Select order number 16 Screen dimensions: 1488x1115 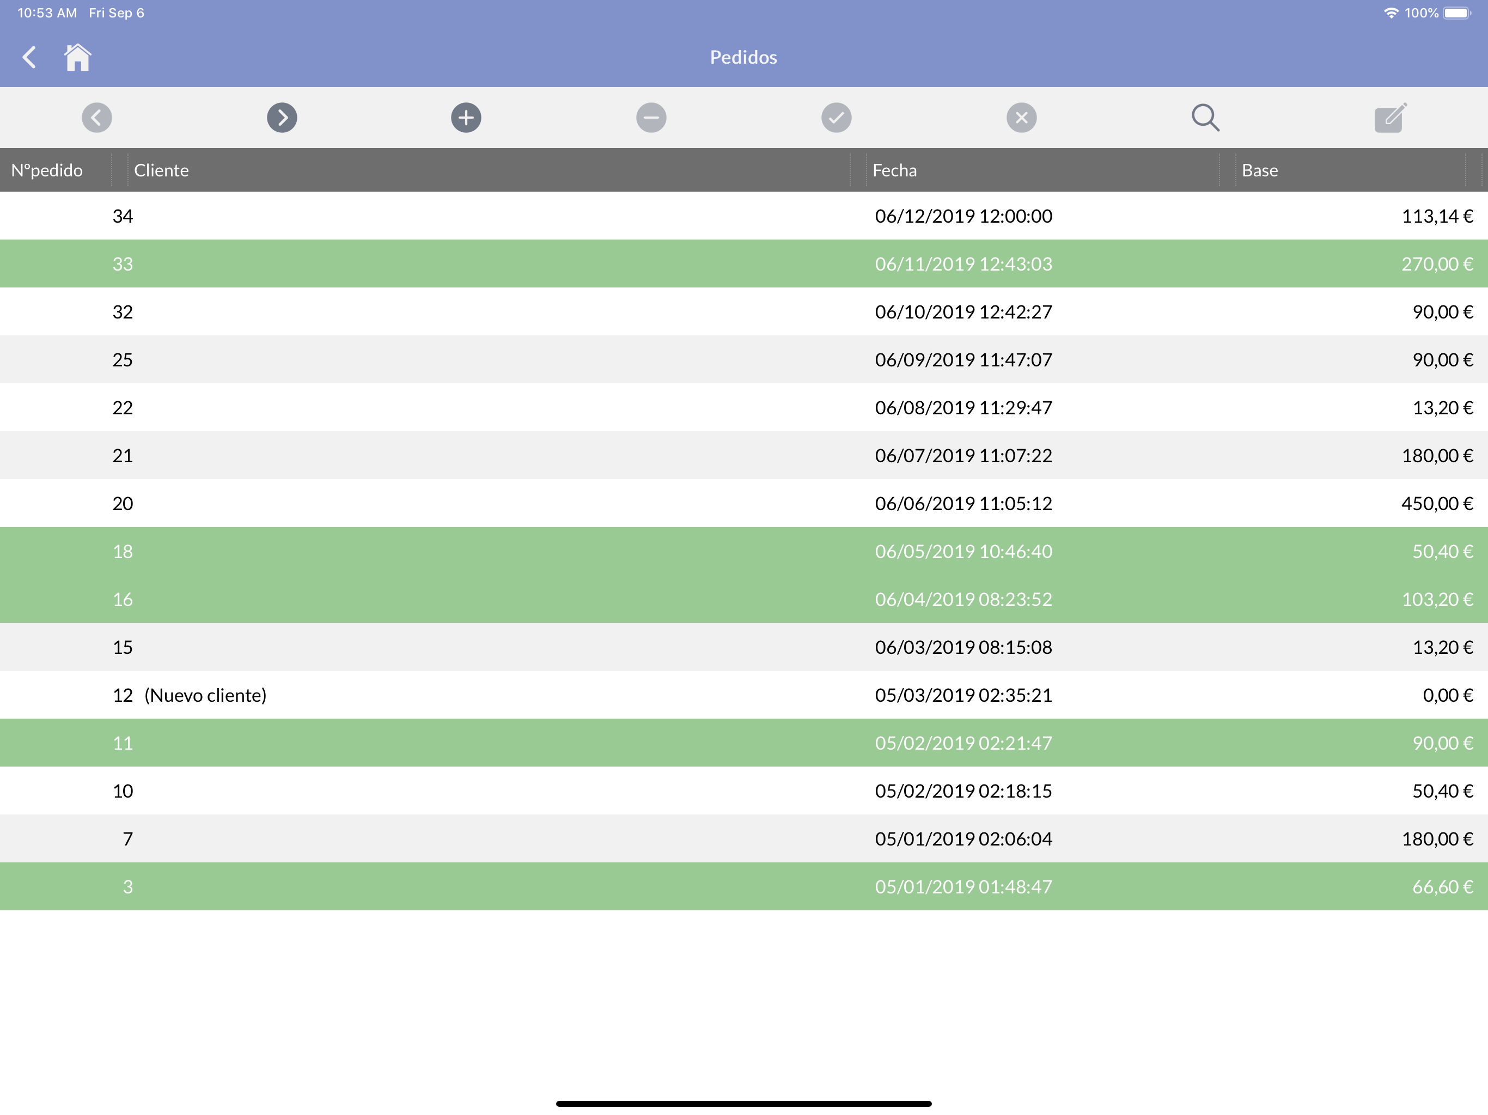744,599
